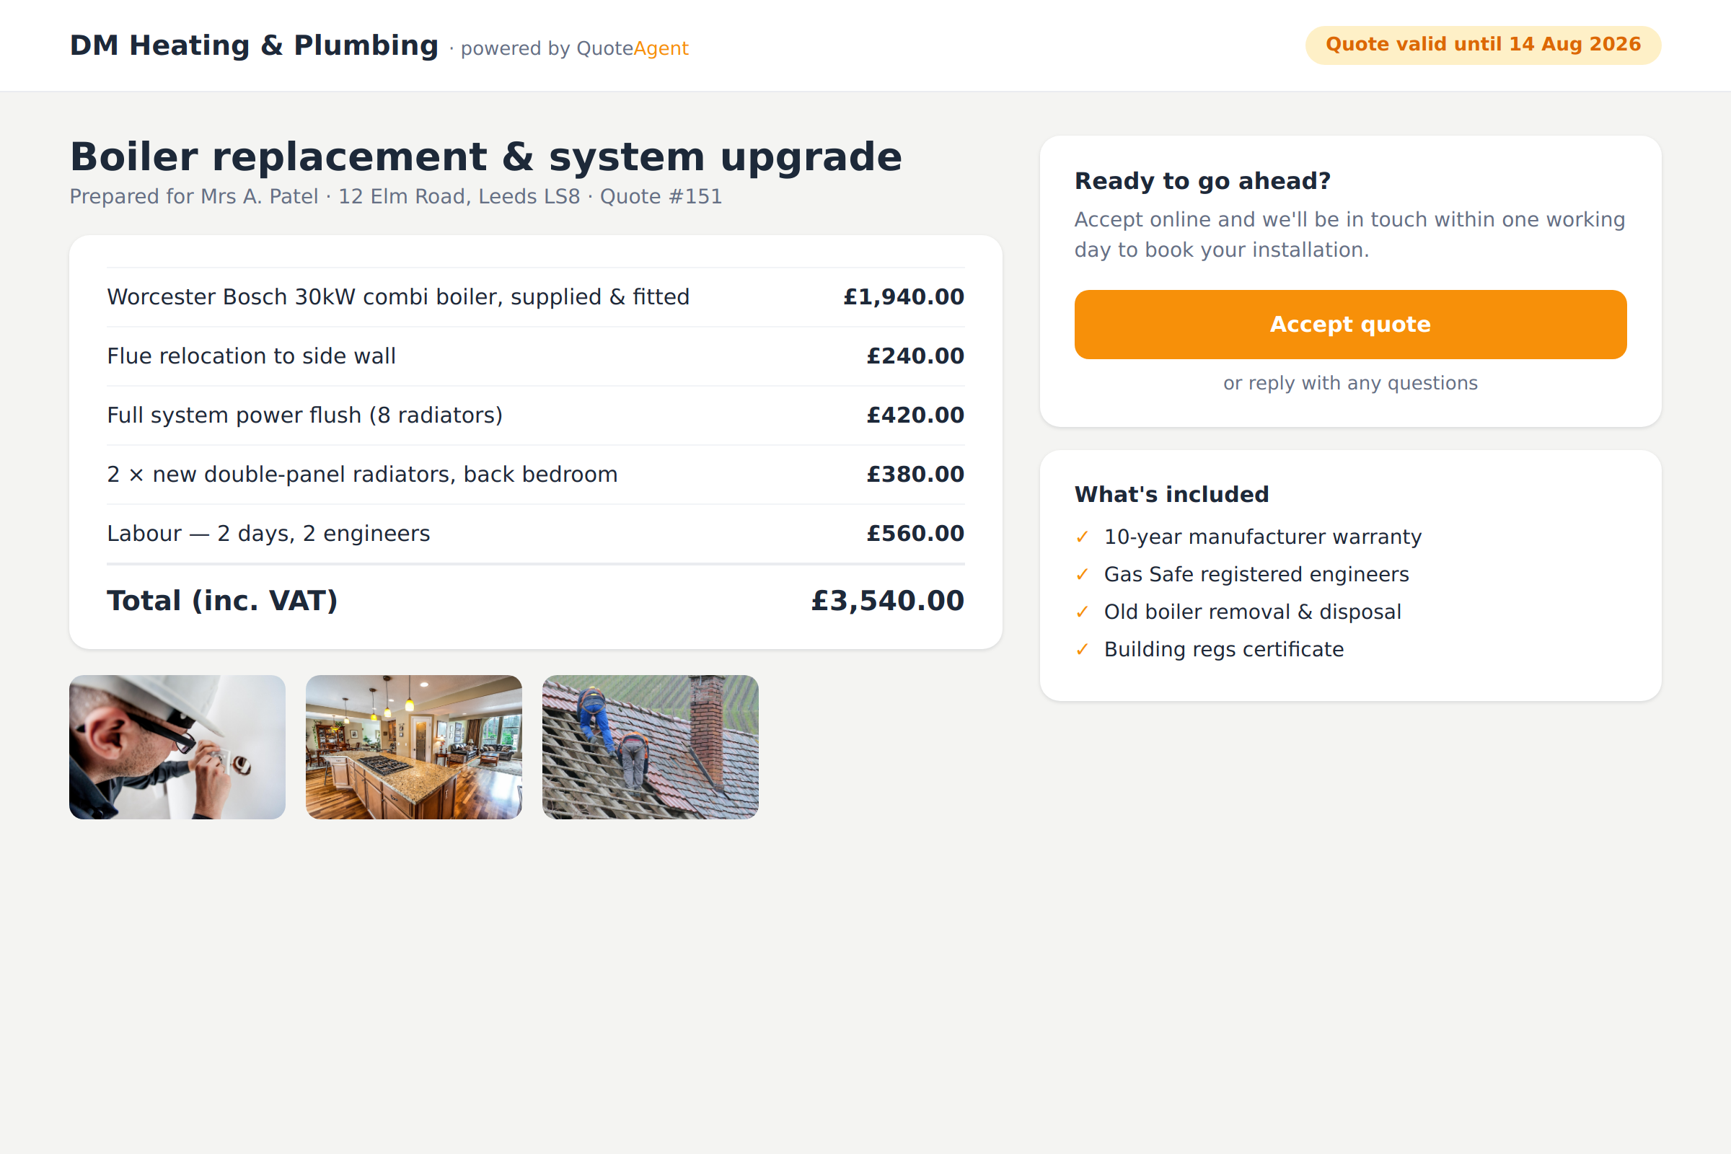This screenshot has height=1154, width=1731.
Task: Select the Labour 2 days row
Action: pos(536,534)
